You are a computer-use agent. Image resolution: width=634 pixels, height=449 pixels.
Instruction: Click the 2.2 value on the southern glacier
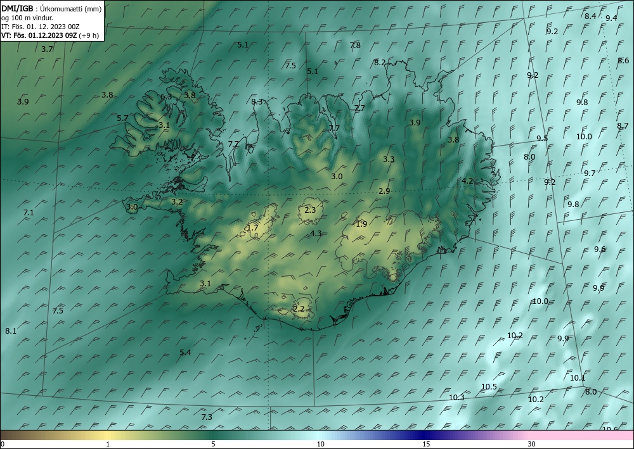point(299,309)
